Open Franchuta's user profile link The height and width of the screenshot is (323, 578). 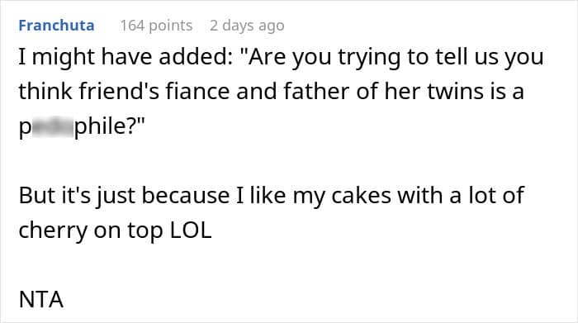(x=56, y=26)
